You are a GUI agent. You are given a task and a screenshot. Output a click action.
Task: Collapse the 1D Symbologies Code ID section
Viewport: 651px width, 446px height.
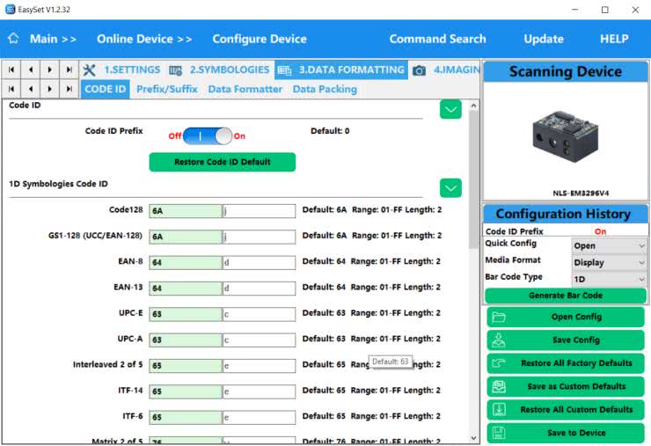coord(450,187)
